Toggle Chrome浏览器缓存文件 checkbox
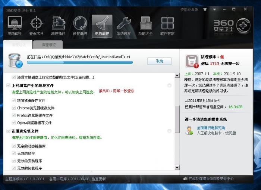 tap(14, 108)
